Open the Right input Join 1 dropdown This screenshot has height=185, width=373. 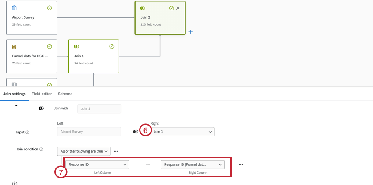[182, 132]
